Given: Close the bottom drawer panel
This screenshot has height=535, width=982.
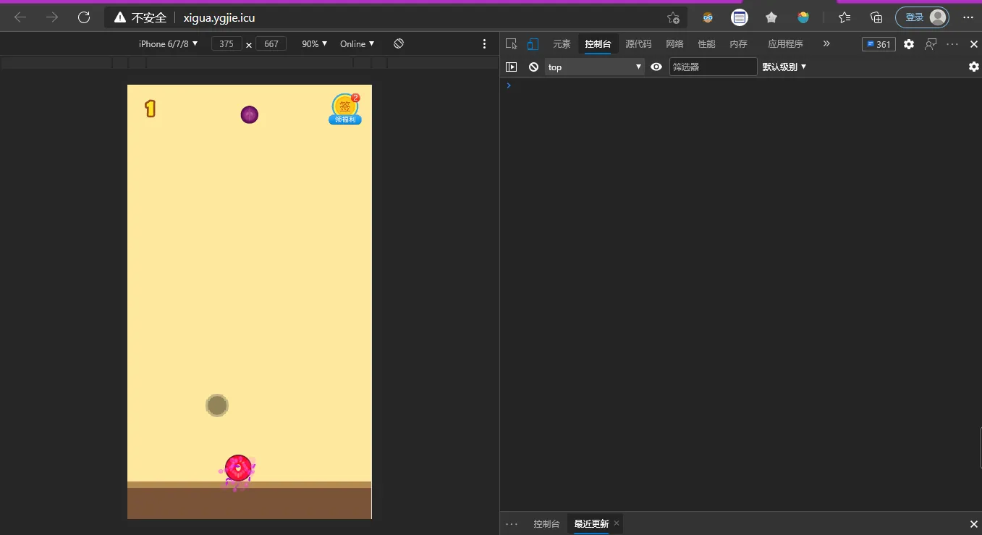Looking at the screenshot, I should coord(974,523).
